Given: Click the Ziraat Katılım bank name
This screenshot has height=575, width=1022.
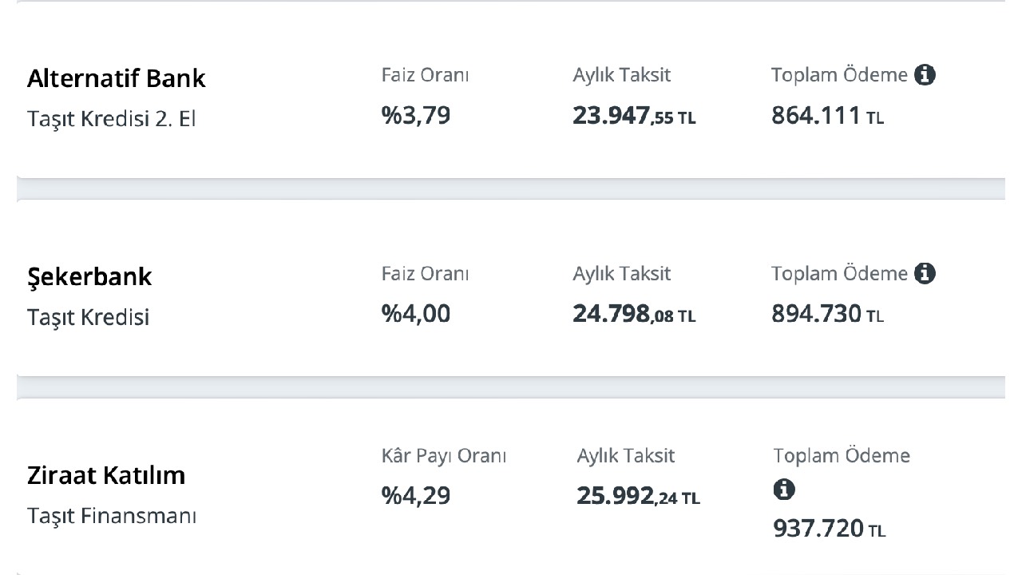Looking at the screenshot, I should pos(106,475).
